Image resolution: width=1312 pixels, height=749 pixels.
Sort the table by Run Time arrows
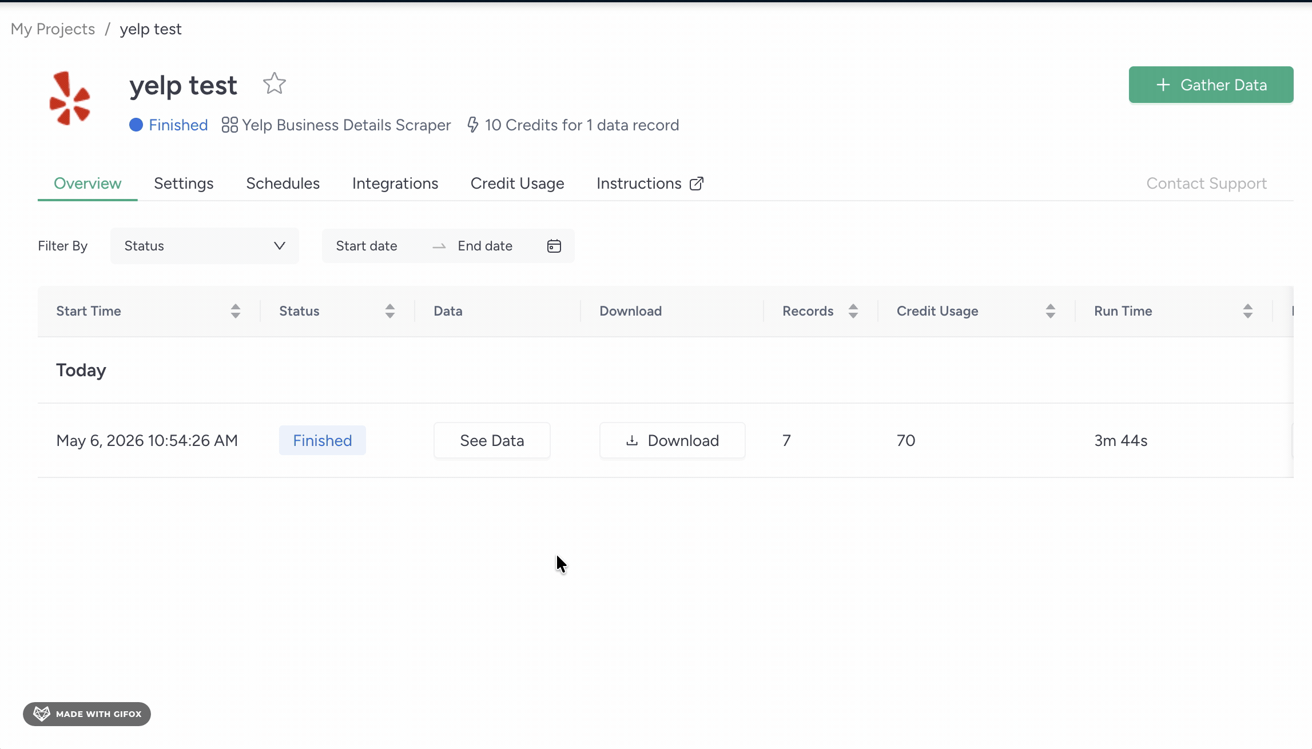click(x=1248, y=311)
